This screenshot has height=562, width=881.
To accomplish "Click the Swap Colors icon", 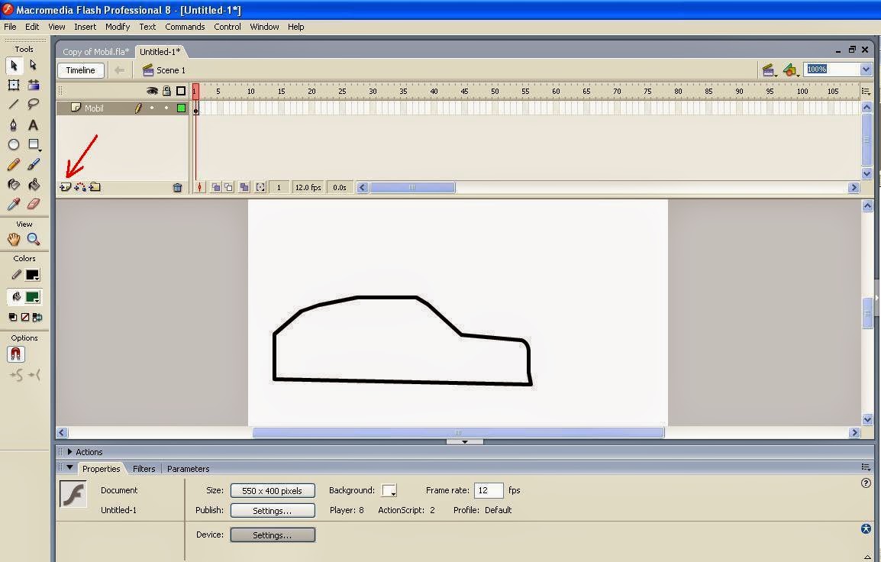I will point(37,318).
